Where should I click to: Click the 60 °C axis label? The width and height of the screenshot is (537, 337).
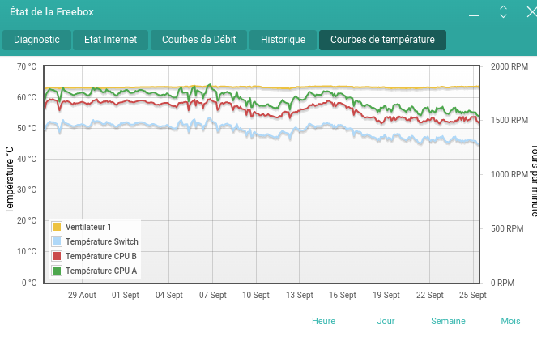point(27,97)
